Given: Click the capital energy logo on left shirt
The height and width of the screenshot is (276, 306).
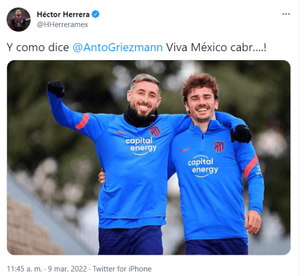Looking at the screenshot, I should click(x=141, y=146).
